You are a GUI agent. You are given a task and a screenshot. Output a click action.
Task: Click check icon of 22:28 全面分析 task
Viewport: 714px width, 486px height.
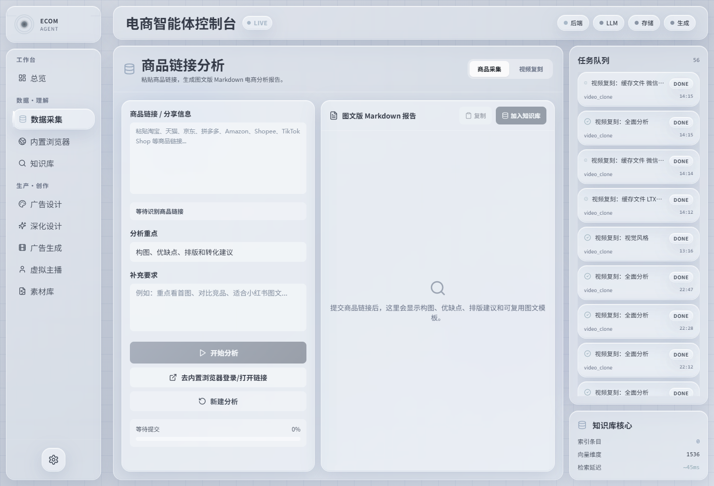588,315
